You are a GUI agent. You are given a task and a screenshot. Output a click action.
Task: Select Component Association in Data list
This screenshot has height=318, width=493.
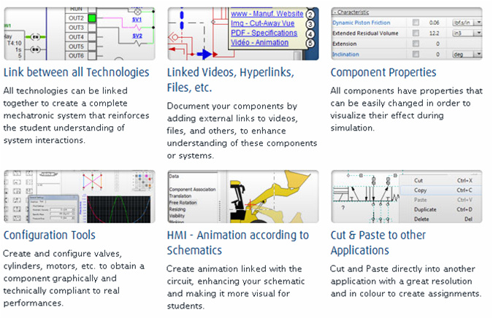tap(192, 190)
